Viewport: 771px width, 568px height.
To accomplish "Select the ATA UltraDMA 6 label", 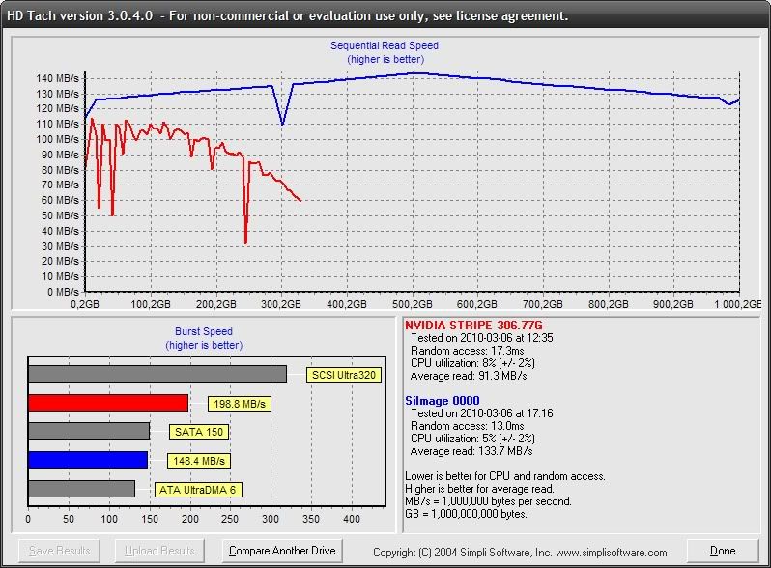I will coord(198,490).
